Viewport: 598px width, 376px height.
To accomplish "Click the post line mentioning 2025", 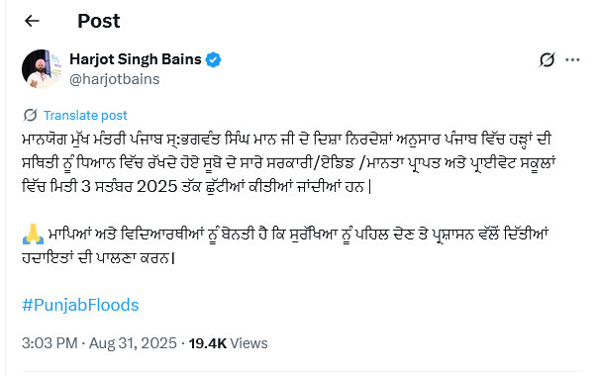I will coord(196,186).
